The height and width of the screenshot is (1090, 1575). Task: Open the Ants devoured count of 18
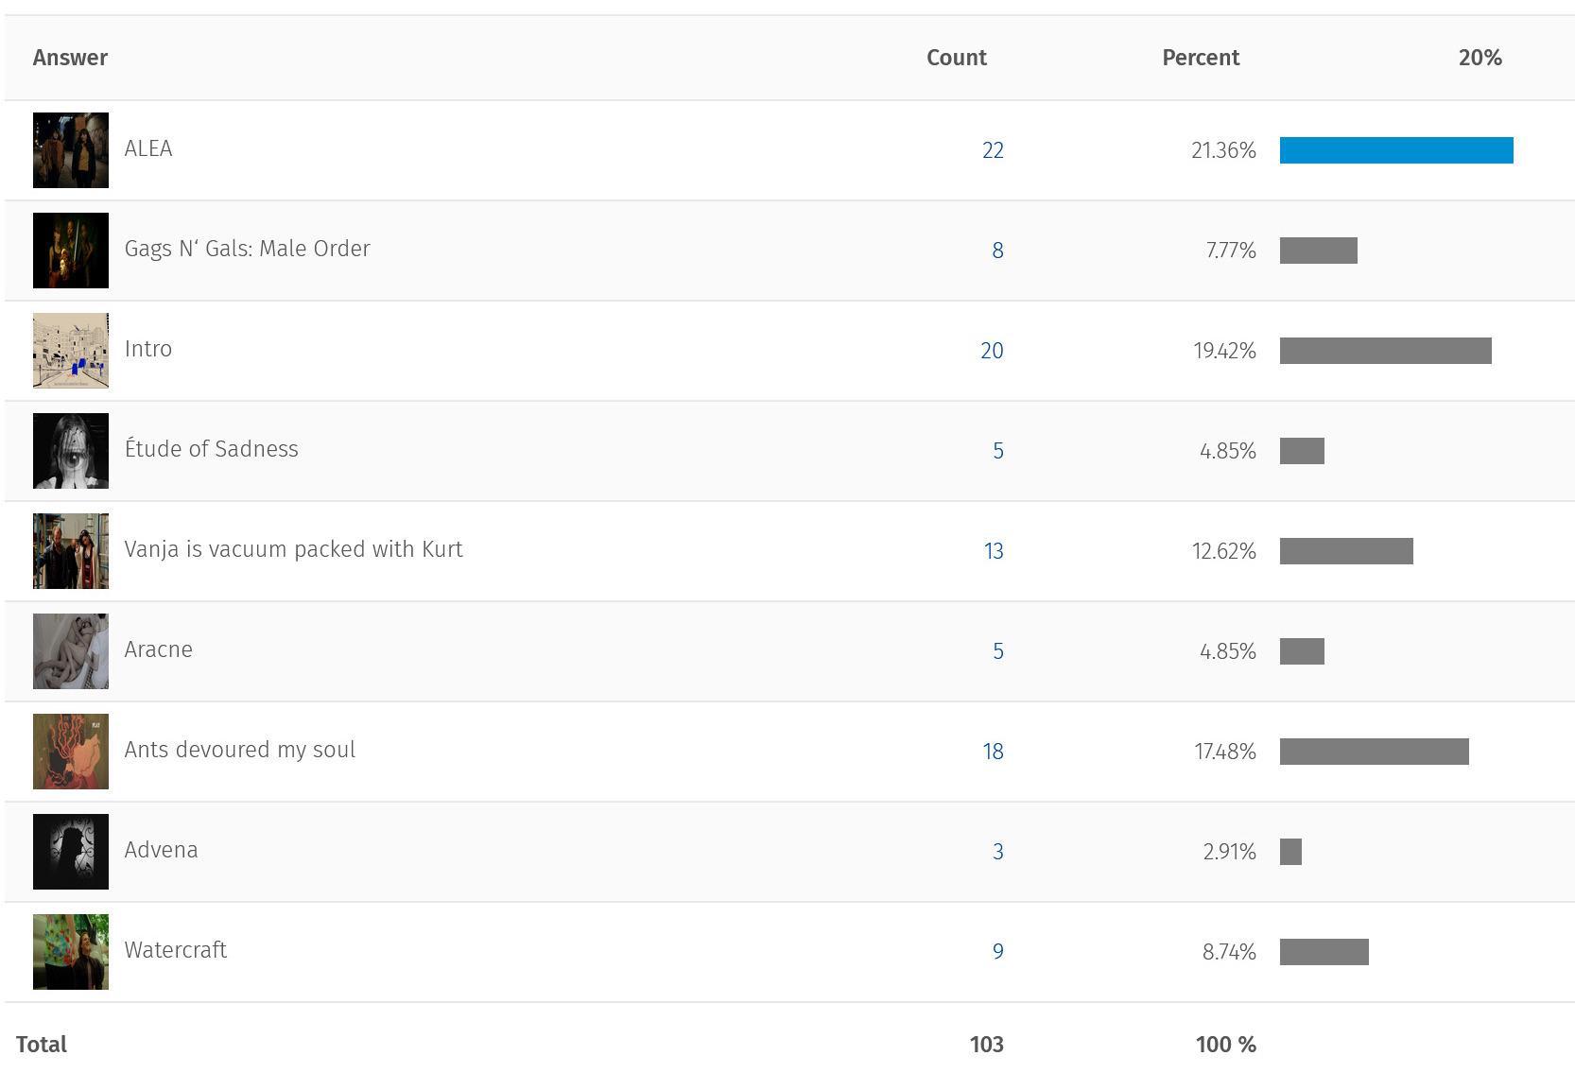993,752
